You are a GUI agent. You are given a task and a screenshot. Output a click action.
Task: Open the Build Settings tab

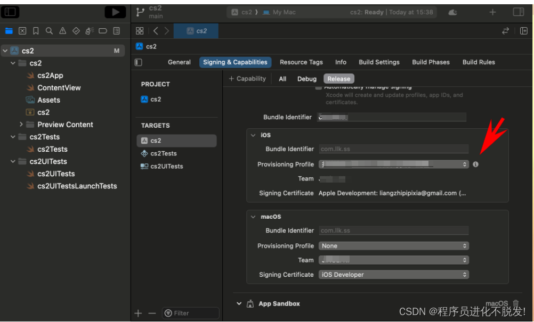click(379, 62)
